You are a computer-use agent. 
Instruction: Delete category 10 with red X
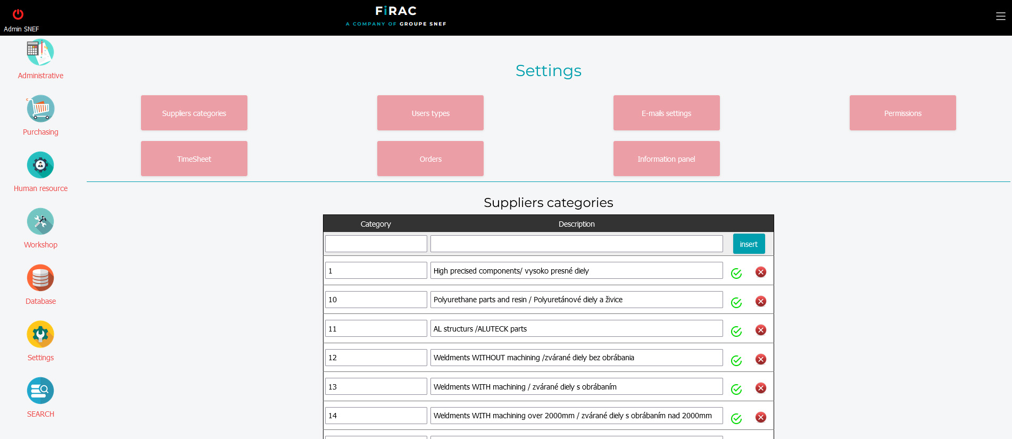tap(761, 301)
